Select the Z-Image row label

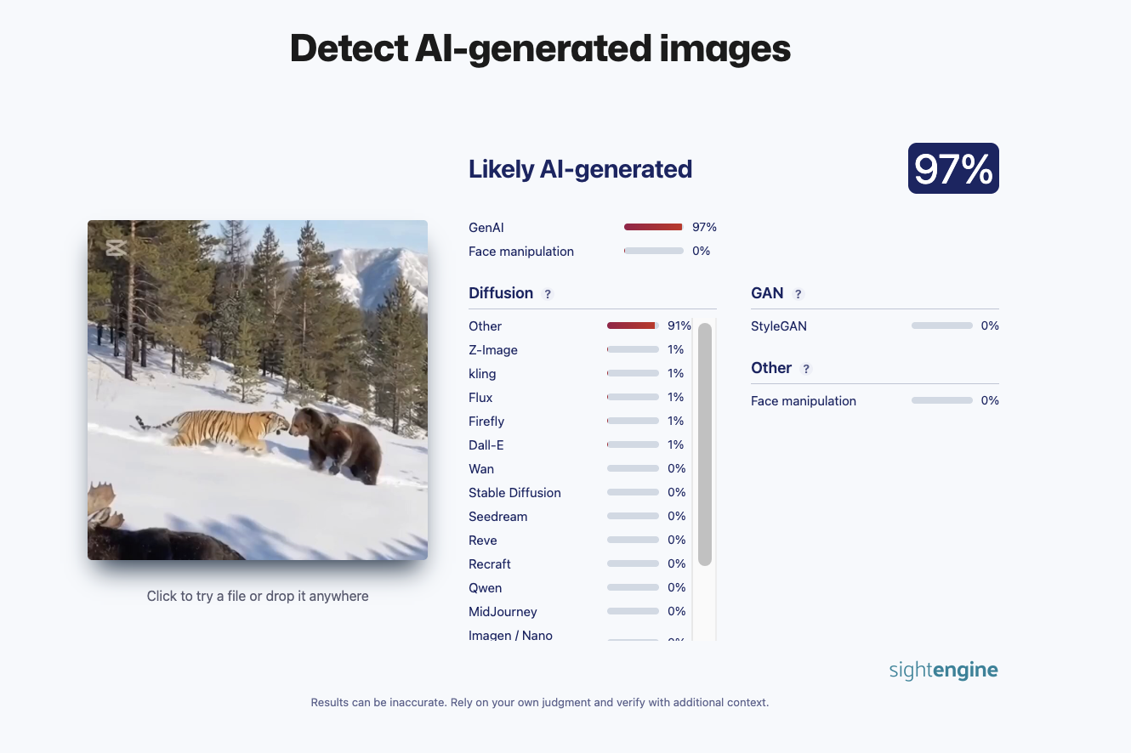pyautogui.click(x=493, y=350)
